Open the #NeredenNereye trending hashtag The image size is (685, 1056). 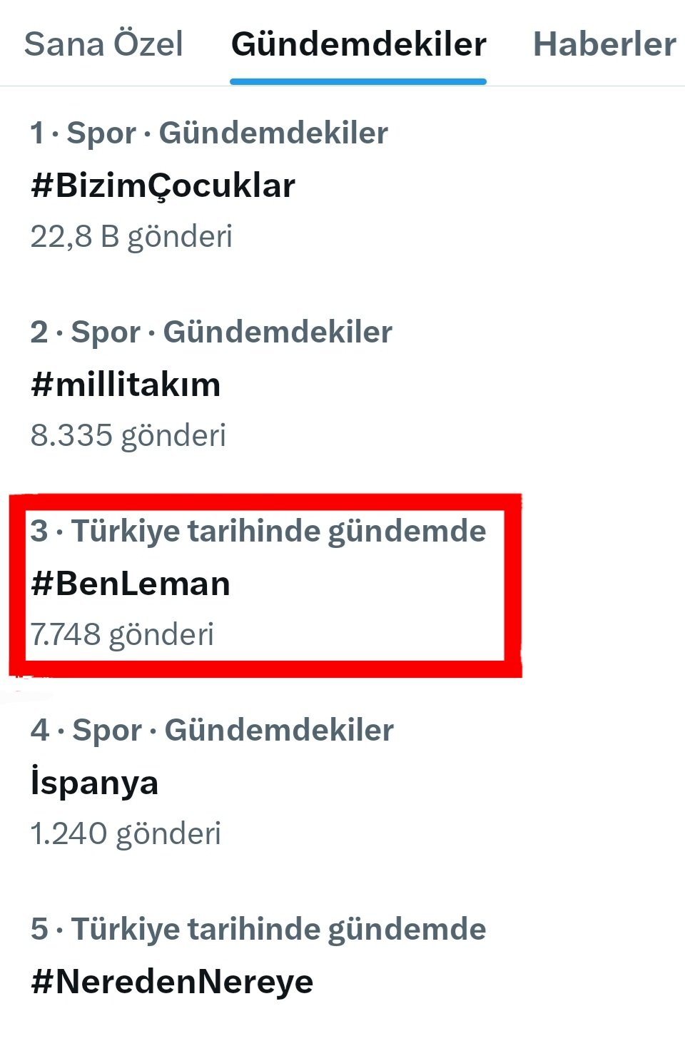172,982
